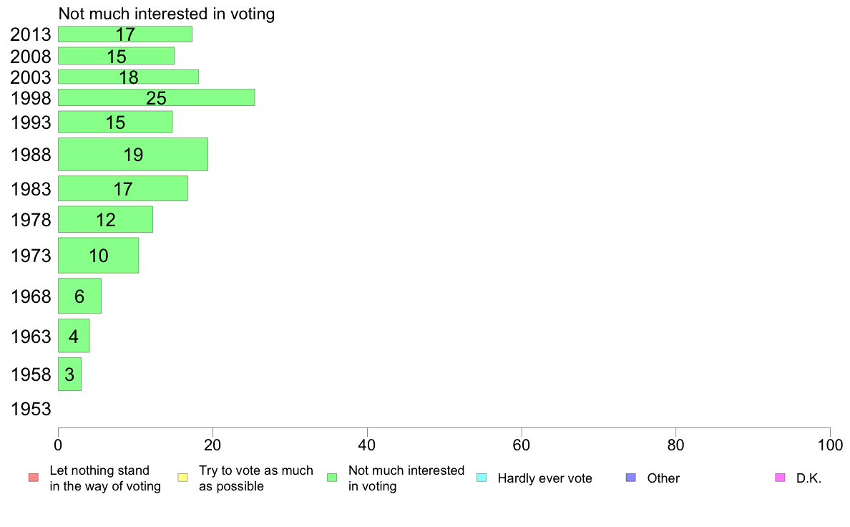Click the 2008 year label
This screenshot has height=527, width=850.
point(31,57)
